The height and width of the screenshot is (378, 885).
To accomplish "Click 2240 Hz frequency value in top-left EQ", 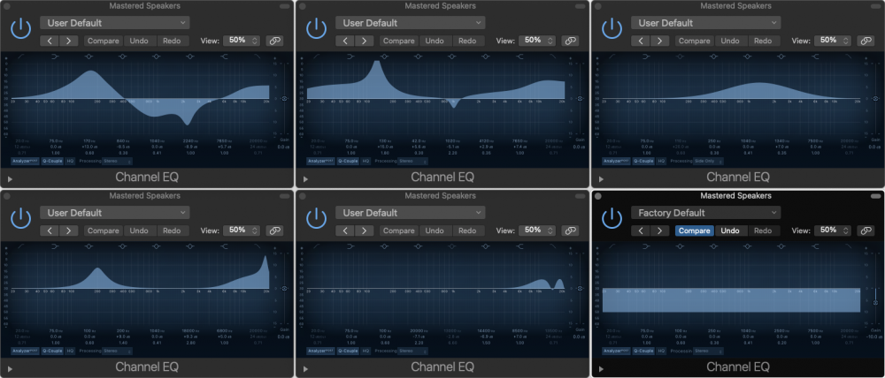I will tap(189, 140).
